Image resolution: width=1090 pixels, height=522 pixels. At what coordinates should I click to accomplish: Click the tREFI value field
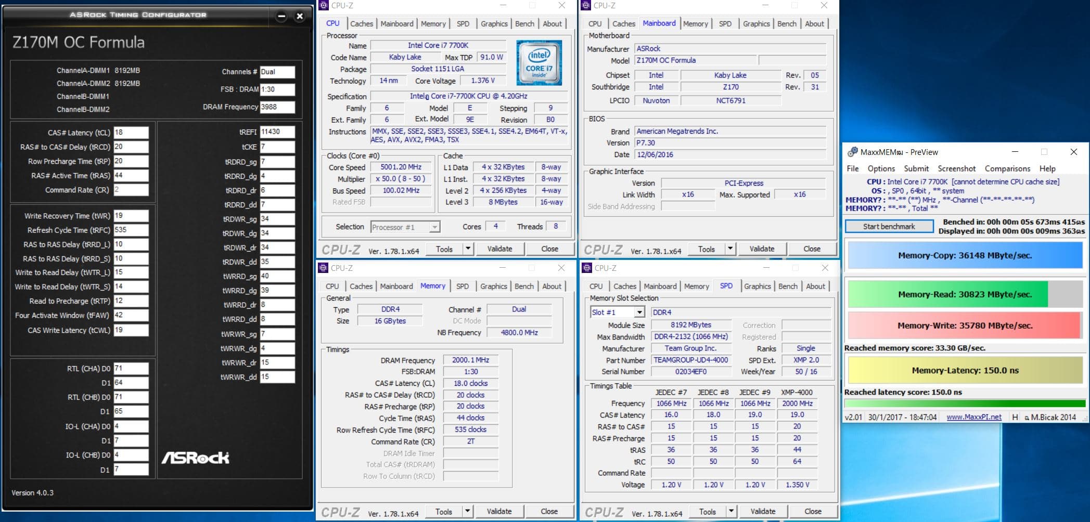pos(277,132)
